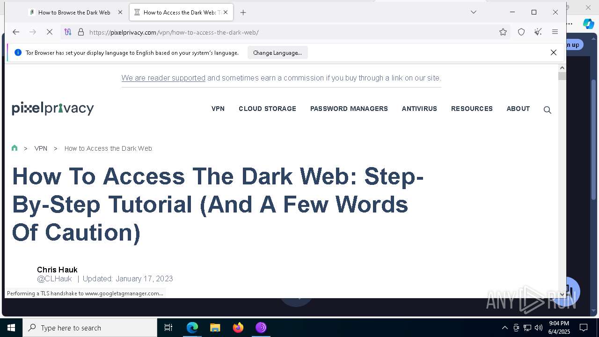Open File Explorer from taskbar
The width and height of the screenshot is (599, 337).
point(215,328)
